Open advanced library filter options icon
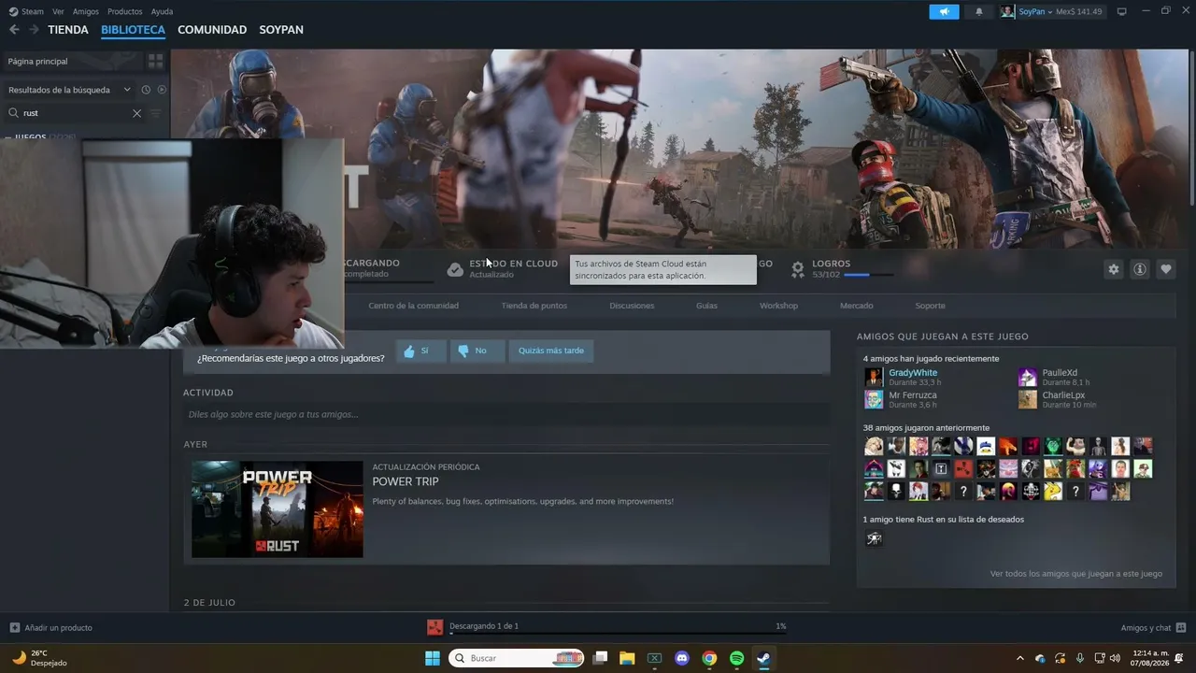This screenshot has height=673, width=1196. point(155,113)
